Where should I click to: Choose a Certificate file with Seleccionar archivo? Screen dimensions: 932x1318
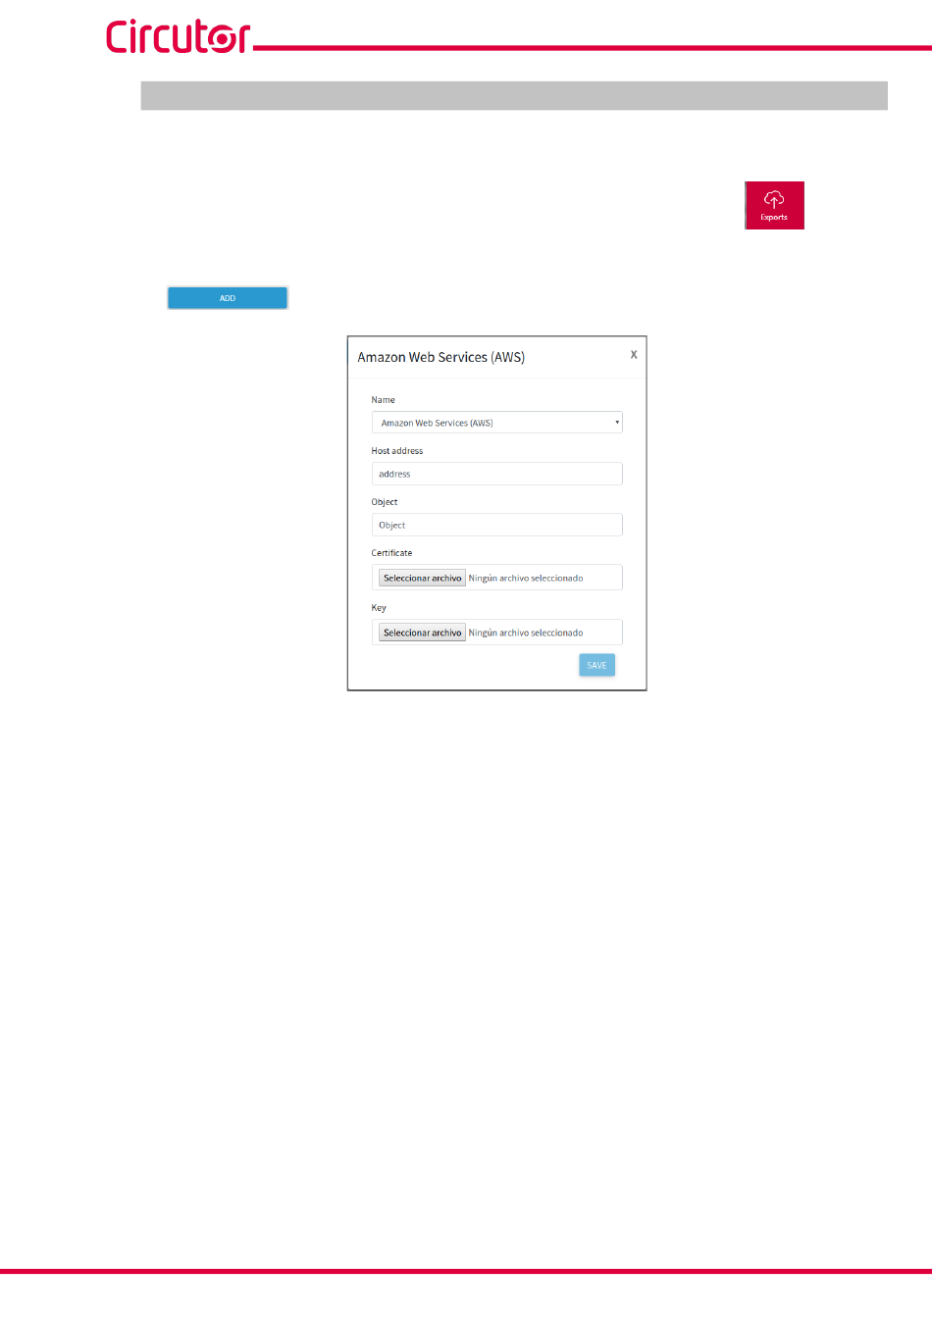422,578
